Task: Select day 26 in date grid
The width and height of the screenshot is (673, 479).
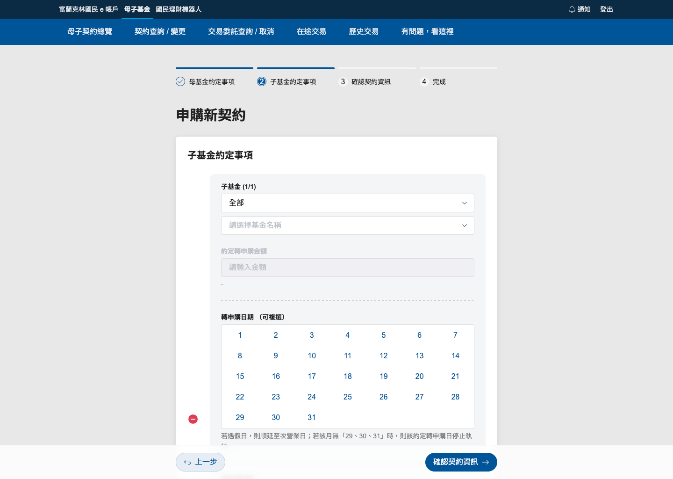Action: pyautogui.click(x=384, y=397)
